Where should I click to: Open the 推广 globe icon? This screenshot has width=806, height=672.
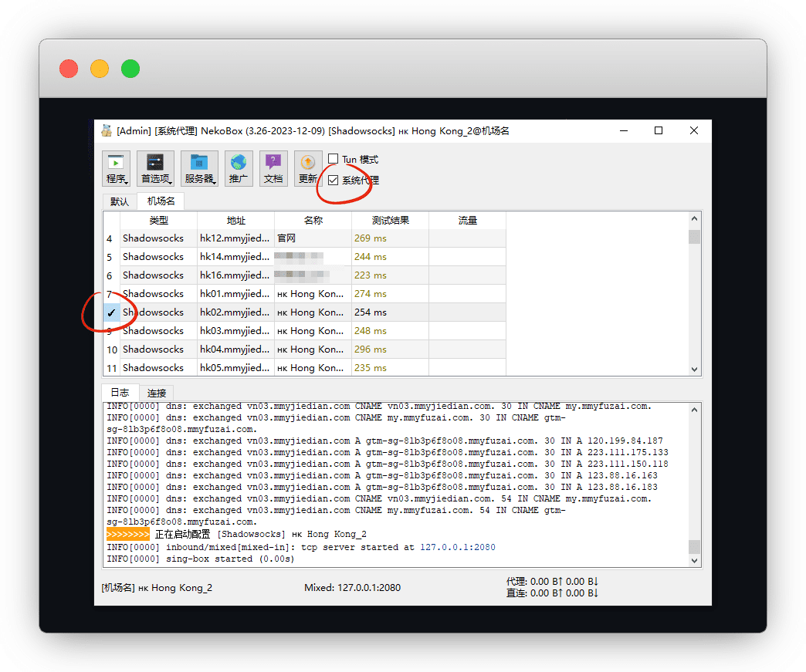(239, 168)
